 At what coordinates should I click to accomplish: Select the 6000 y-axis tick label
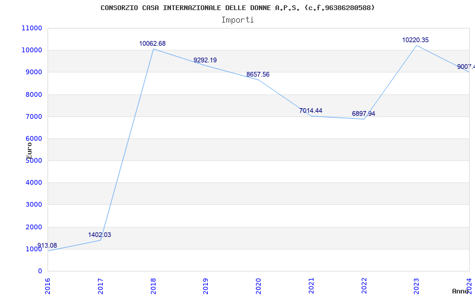33,139
